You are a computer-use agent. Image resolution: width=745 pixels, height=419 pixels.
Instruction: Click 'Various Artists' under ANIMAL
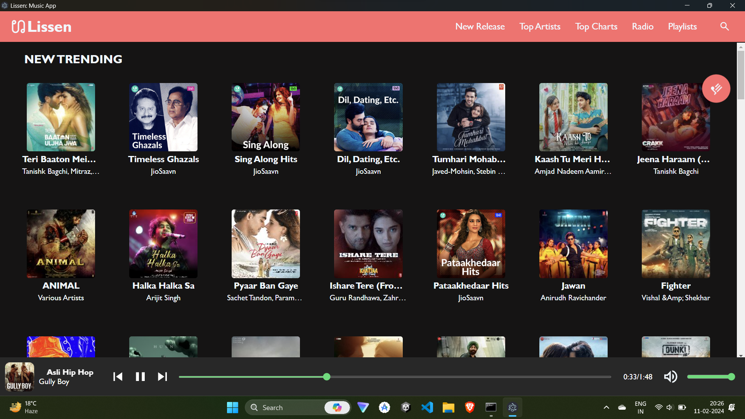[x=61, y=298]
